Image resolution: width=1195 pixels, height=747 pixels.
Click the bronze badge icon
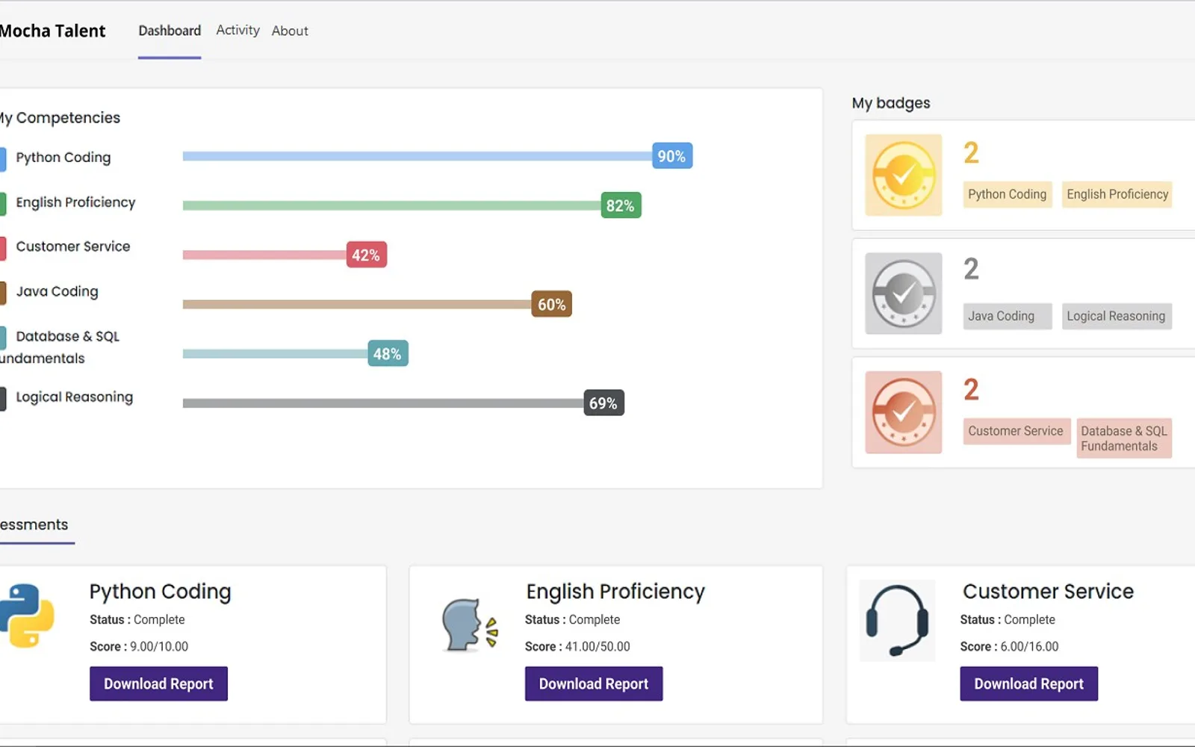point(903,412)
